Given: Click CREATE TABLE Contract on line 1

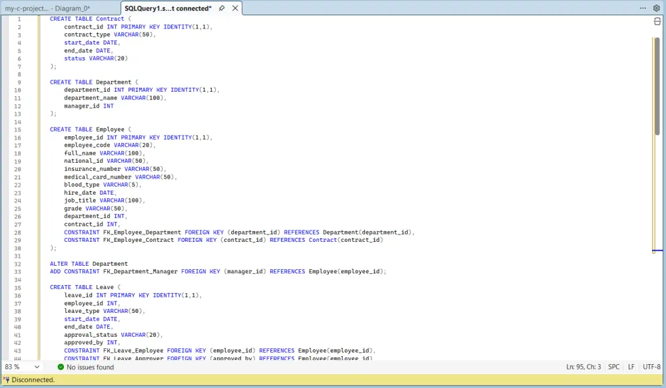Looking at the screenshot, I should pos(87,19).
